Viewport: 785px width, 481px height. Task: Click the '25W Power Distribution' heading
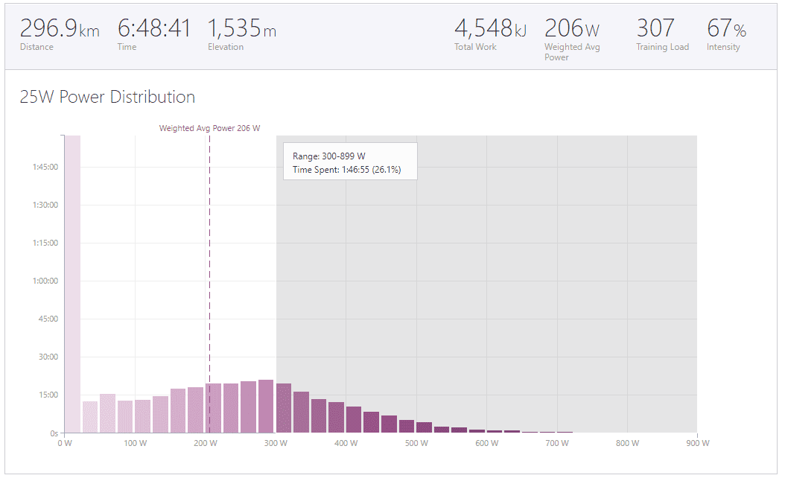tap(107, 97)
